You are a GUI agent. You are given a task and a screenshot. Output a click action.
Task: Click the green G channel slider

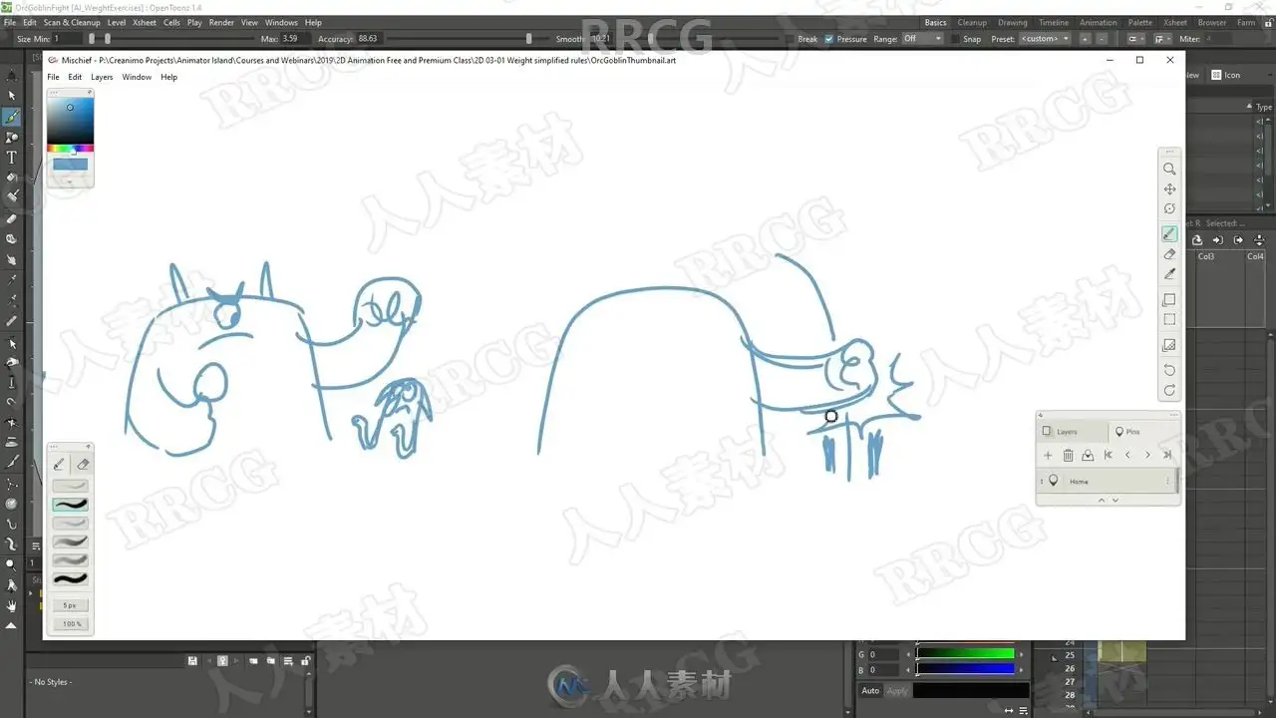(x=965, y=654)
